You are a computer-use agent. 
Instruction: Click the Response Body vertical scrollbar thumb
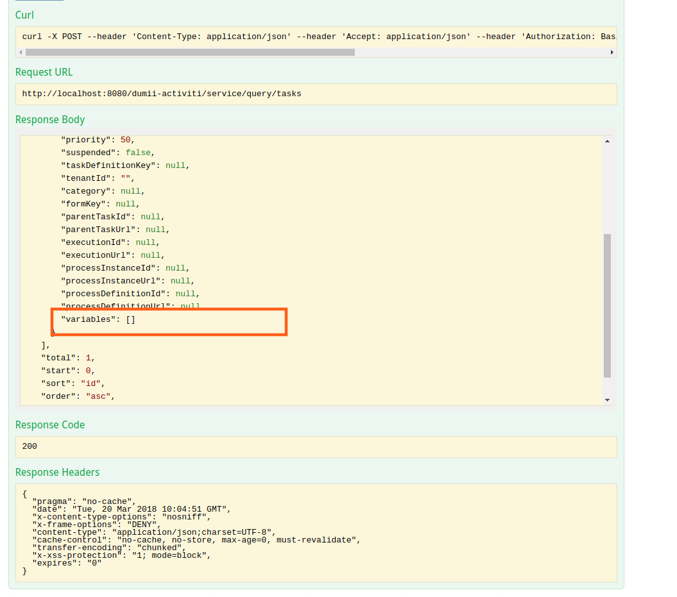[608, 306]
